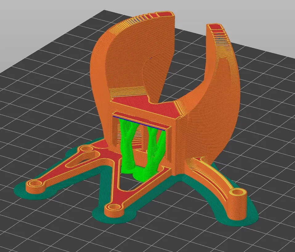Select the blue bridge line above the supports
Screen dimensions: 295x252
pos(139,123)
